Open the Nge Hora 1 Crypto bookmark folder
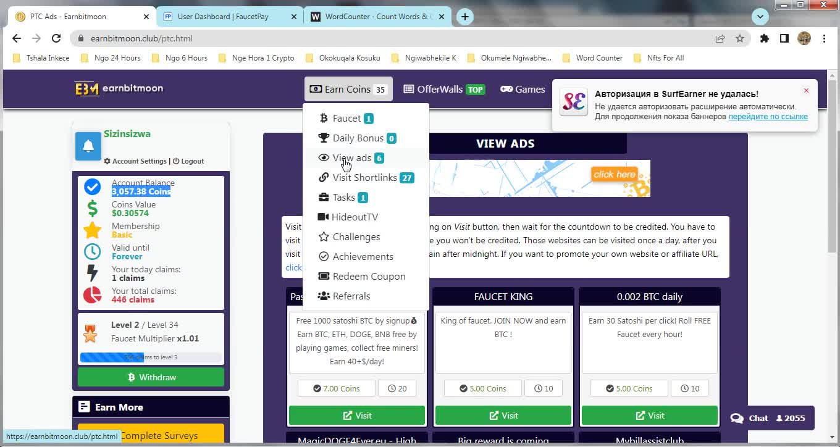Image resolution: width=840 pixels, height=447 pixels. (x=256, y=58)
